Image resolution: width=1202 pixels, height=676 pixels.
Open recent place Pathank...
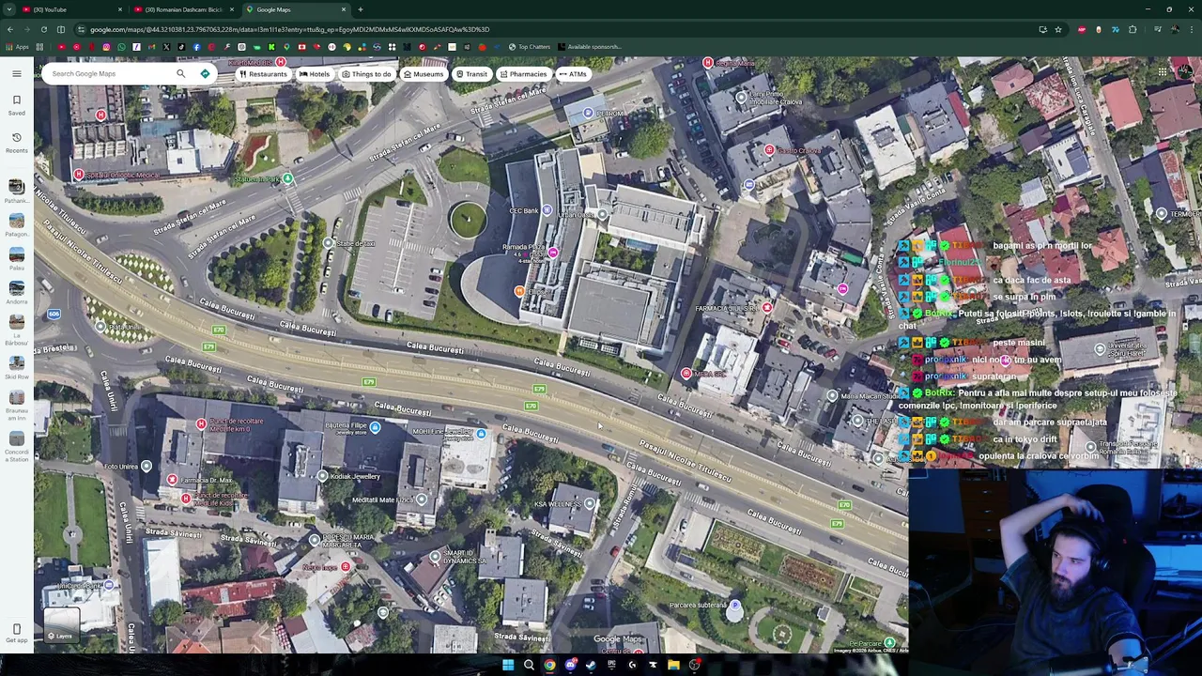pyautogui.click(x=16, y=191)
